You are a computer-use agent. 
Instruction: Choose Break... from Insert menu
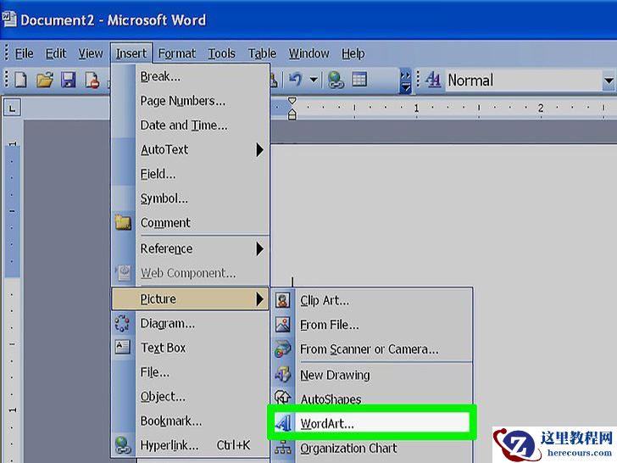191,76
